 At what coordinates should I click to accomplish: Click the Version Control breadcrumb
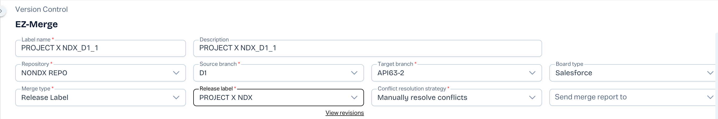(x=41, y=9)
